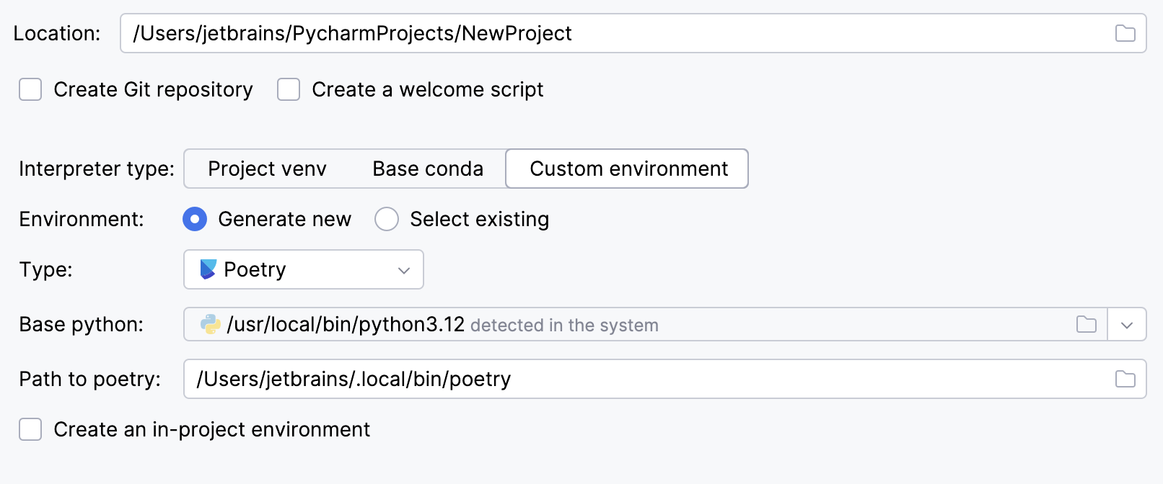Click the Poetry logo icon in Type selector
This screenshot has width=1163, height=484.
[x=208, y=269]
